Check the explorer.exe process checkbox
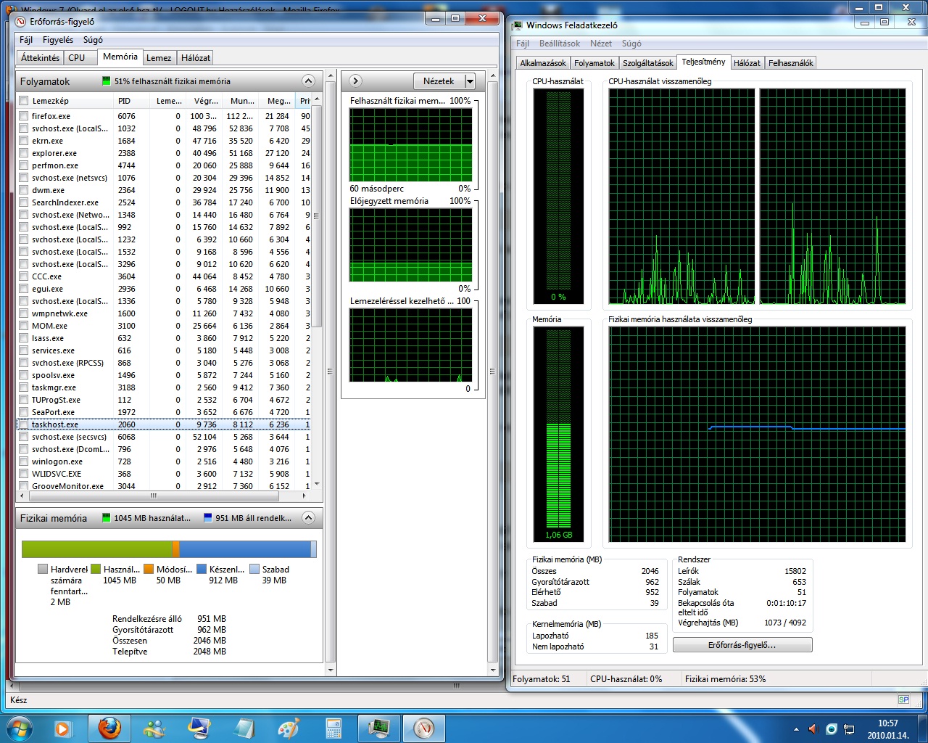928x743 pixels. [24, 153]
